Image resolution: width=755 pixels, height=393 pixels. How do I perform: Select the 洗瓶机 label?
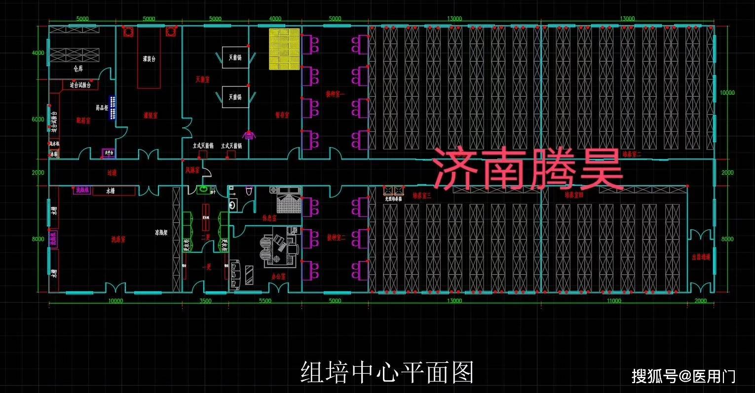tap(81, 190)
